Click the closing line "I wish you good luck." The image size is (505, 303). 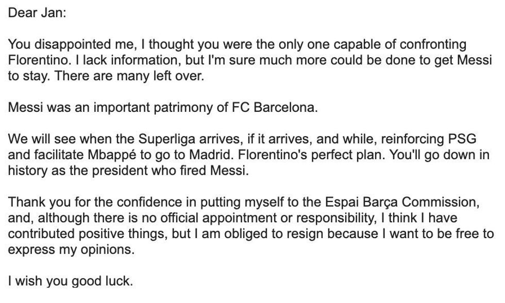click(70, 281)
